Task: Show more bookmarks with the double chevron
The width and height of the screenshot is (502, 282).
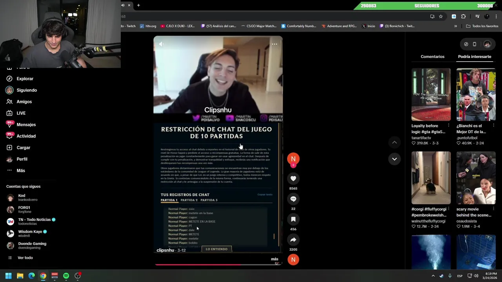Action: click(x=455, y=26)
